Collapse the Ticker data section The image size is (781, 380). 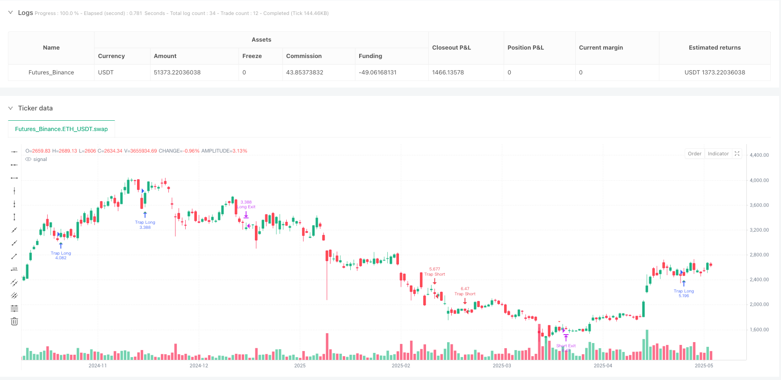(10, 108)
